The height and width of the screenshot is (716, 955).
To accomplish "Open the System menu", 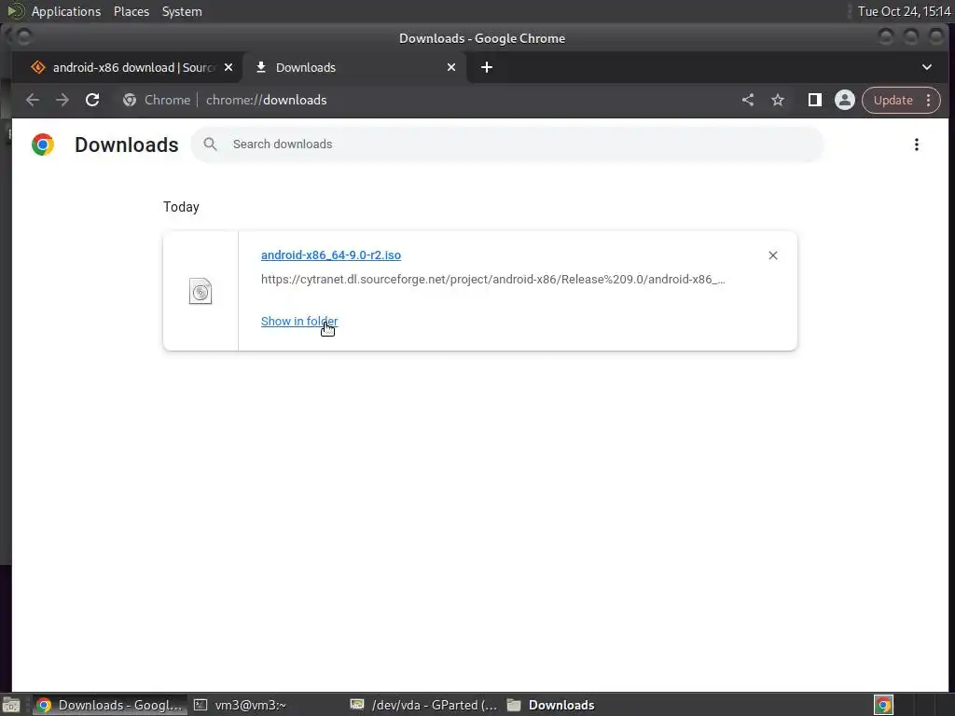I will [x=182, y=11].
